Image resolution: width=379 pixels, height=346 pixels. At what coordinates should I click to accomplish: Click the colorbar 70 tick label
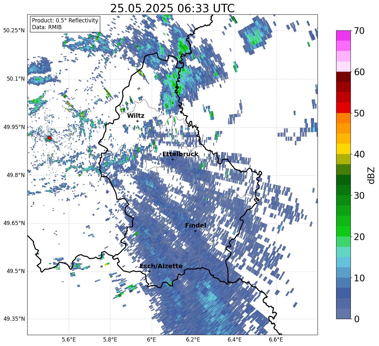pyautogui.click(x=359, y=31)
